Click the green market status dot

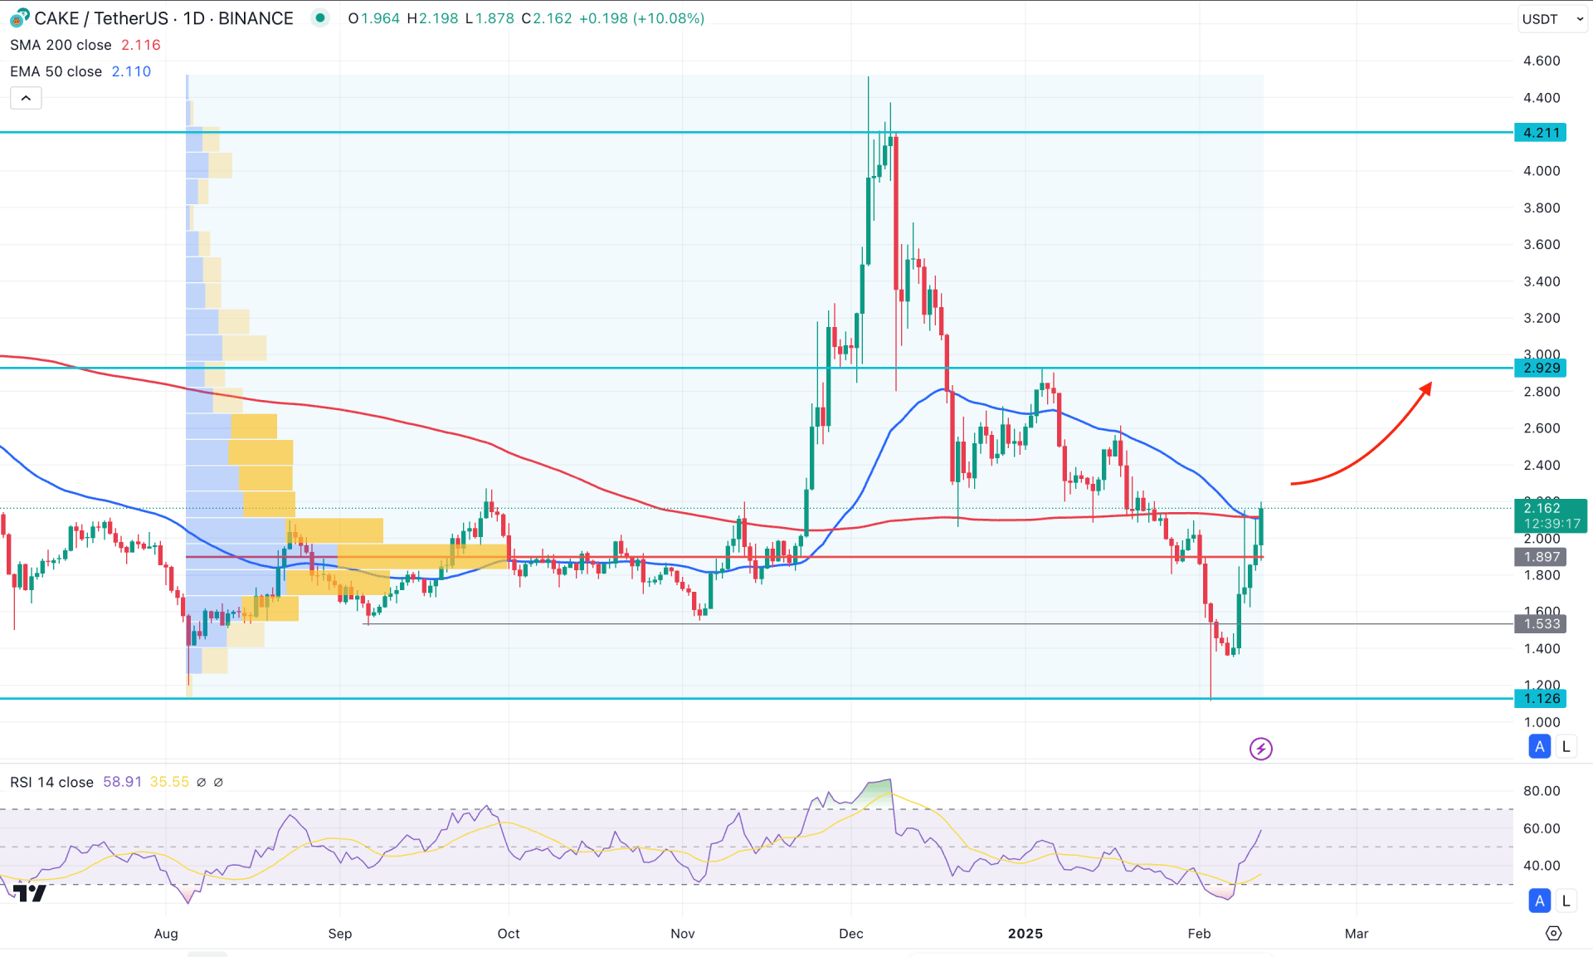click(x=320, y=17)
